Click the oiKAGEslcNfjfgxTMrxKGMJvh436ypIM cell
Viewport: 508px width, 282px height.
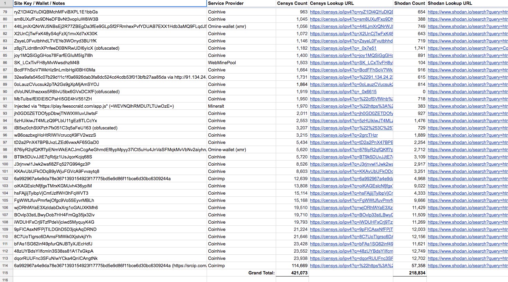click(x=110, y=186)
